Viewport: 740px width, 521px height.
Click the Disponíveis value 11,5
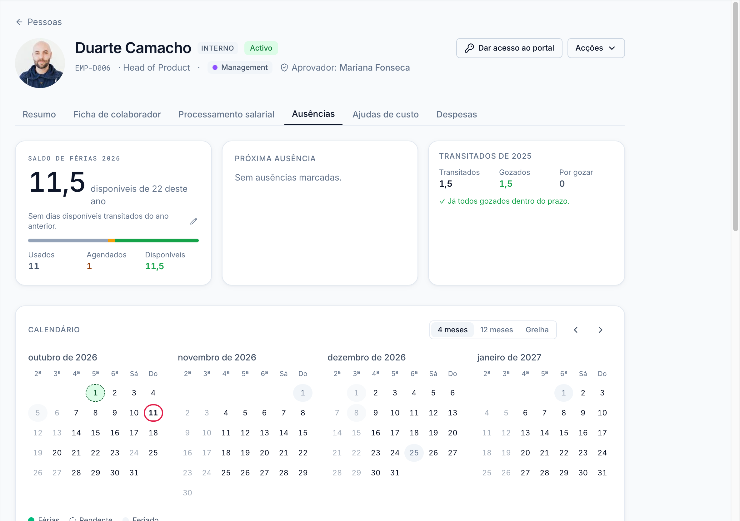154,266
